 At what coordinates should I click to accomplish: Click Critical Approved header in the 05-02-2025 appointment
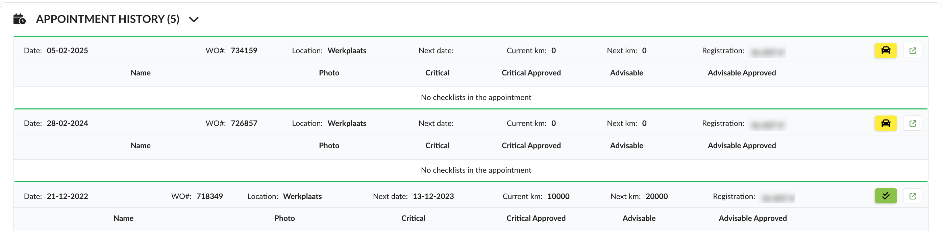pyautogui.click(x=531, y=73)
